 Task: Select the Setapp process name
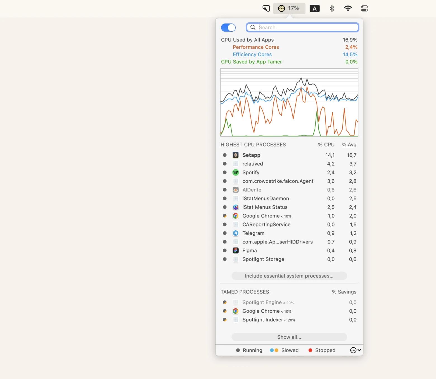tap(251, 155)
